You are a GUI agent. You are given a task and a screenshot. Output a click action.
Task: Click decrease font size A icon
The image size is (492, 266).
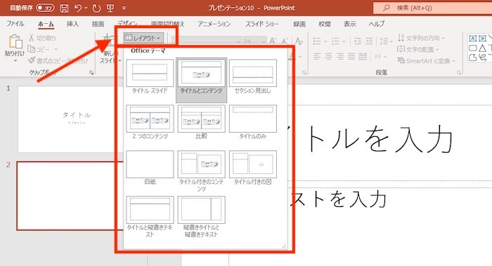click(x=285, y=41)
